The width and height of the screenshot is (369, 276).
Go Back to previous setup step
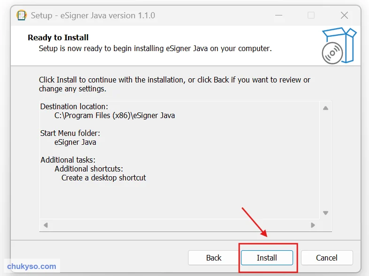pos(214,258)
